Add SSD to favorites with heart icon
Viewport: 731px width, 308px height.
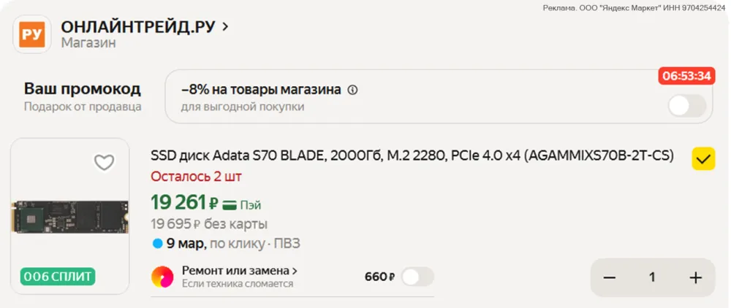coord(105,163)
